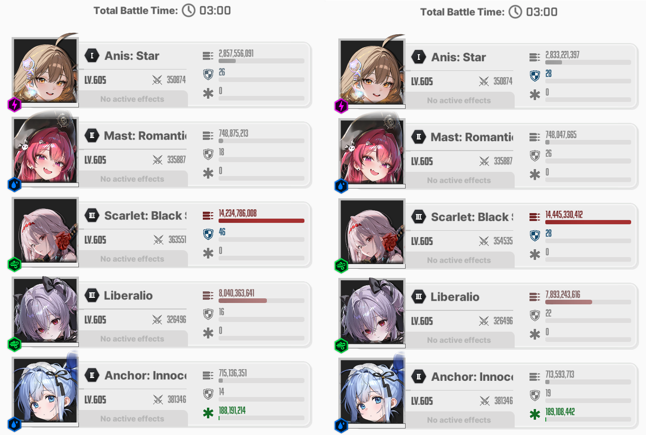Viewport: 646px width, 435px height.
Task: Select left Anis: Star character portrait
Action: tap(45, 70)
